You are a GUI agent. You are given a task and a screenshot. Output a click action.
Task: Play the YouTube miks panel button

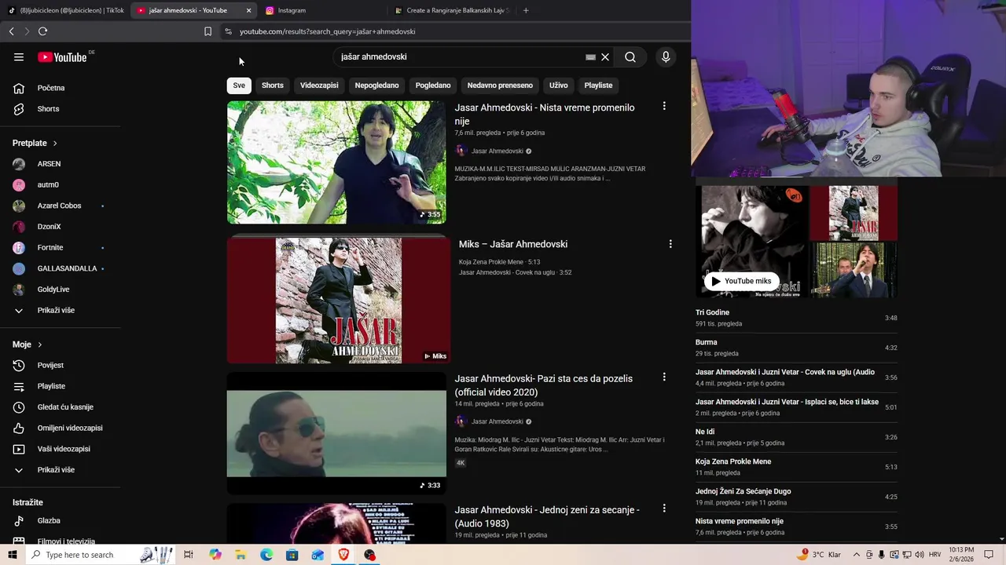pyautogui.click(x=741, y=281)
